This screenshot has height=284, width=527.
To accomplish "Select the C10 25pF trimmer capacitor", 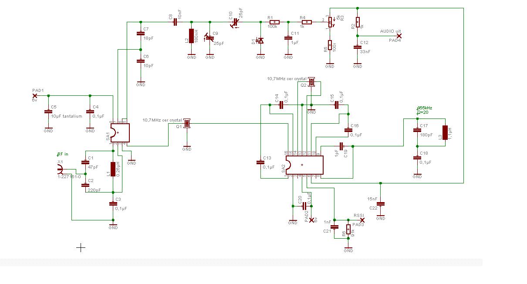I will pyautogui.click(x=236, y=22).
